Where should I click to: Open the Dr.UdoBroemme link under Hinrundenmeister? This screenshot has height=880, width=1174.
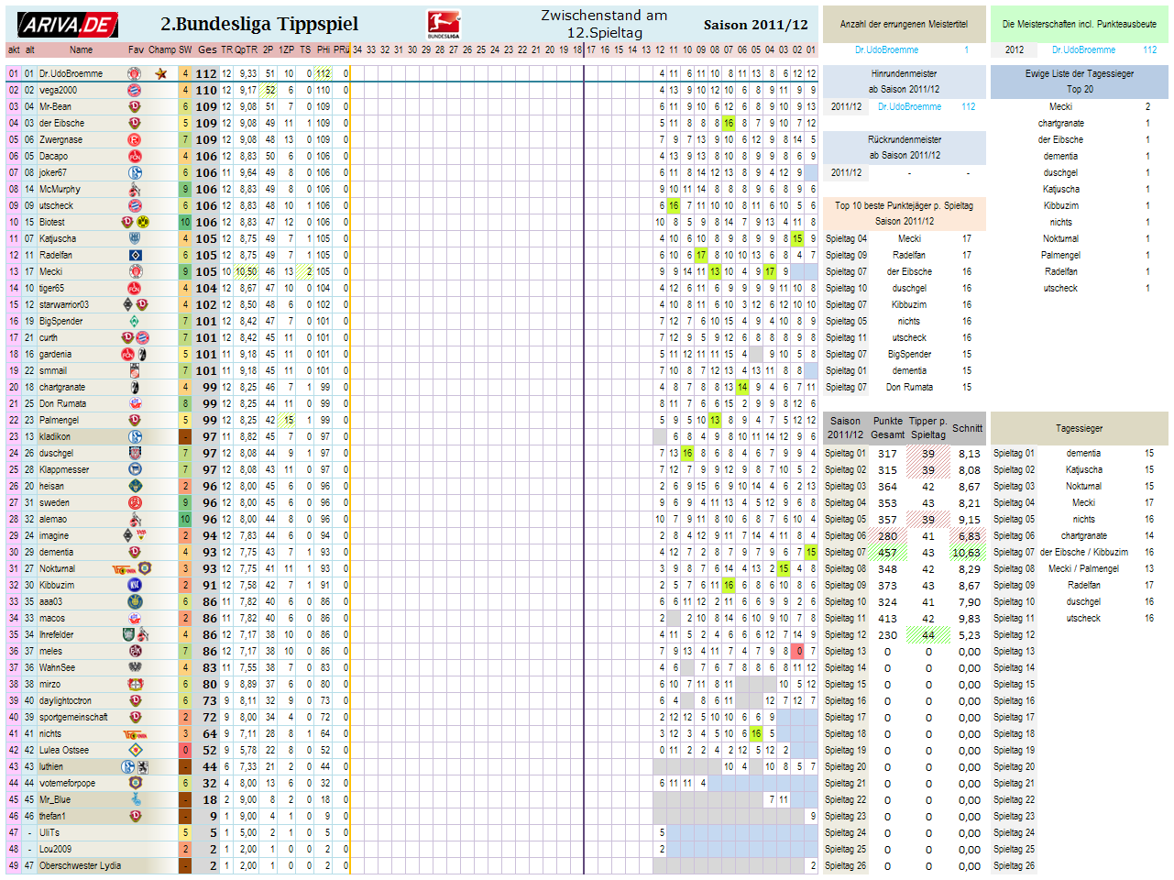(909, 106)
